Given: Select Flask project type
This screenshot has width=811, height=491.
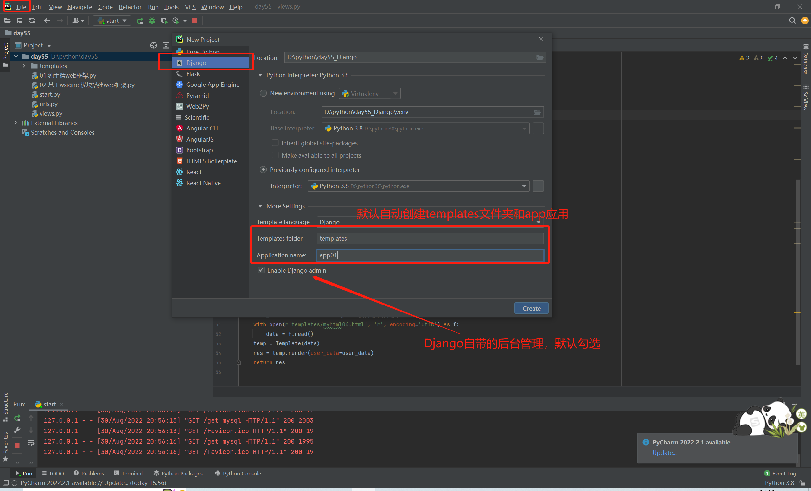Looking at the screenshot, I should coord(193,74).
